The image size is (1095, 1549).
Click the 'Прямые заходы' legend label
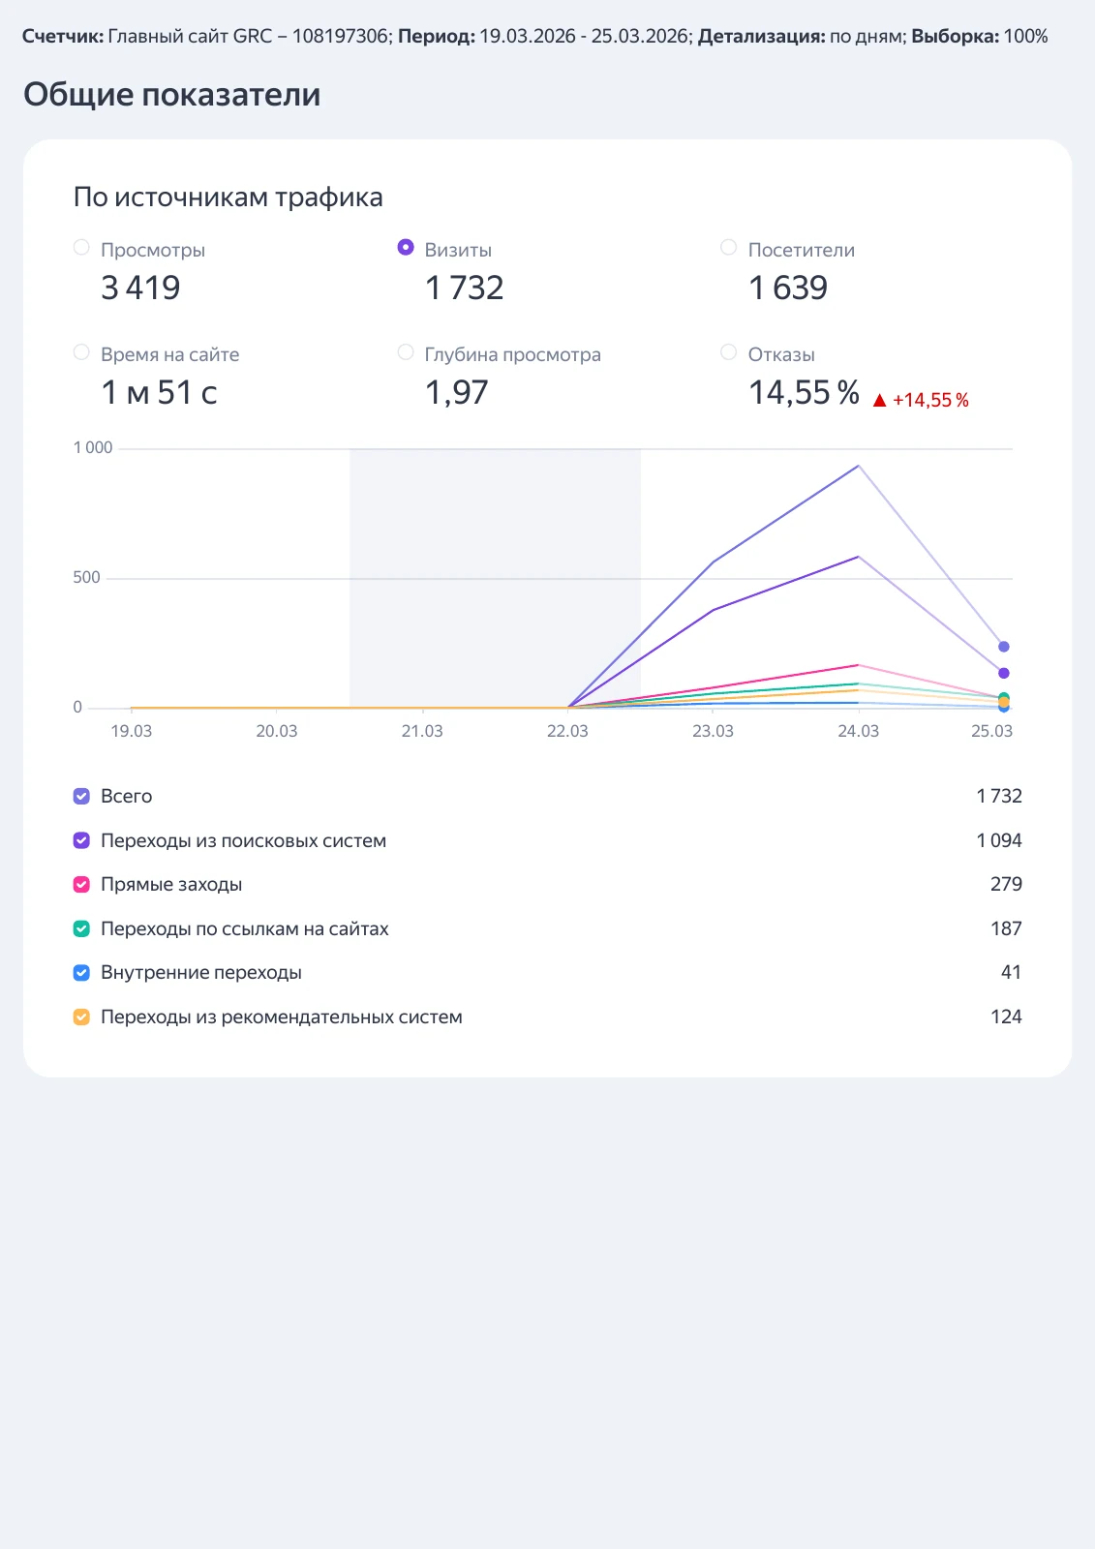(x=171, y=884)
